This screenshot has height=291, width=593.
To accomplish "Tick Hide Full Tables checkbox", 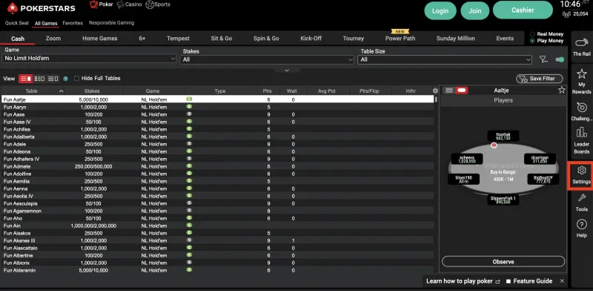I will point(77,79).
